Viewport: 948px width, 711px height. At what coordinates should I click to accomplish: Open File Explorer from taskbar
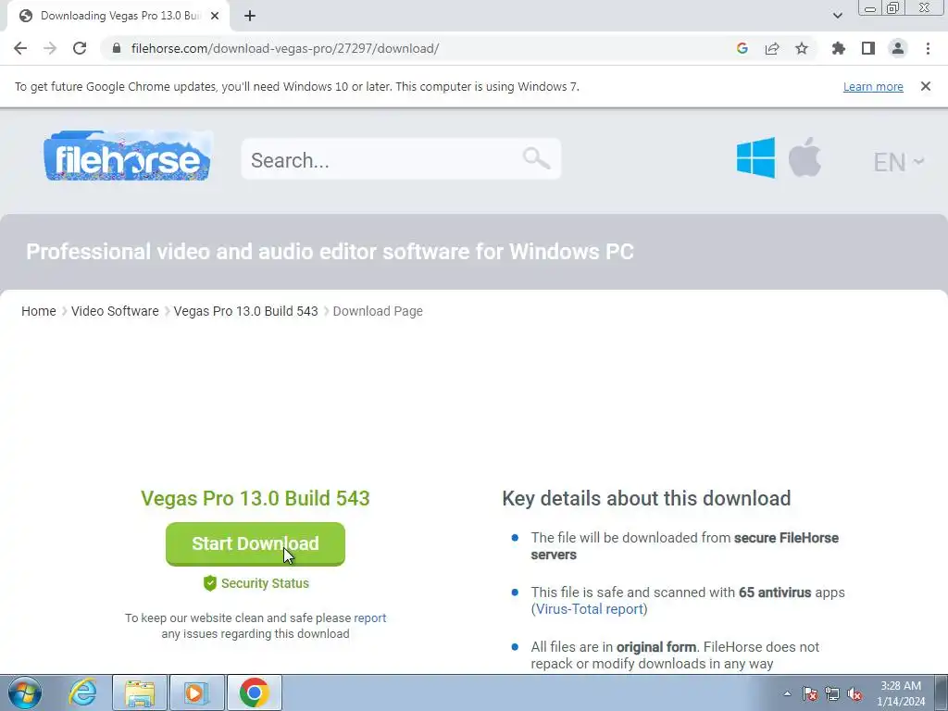click(140, 692)
